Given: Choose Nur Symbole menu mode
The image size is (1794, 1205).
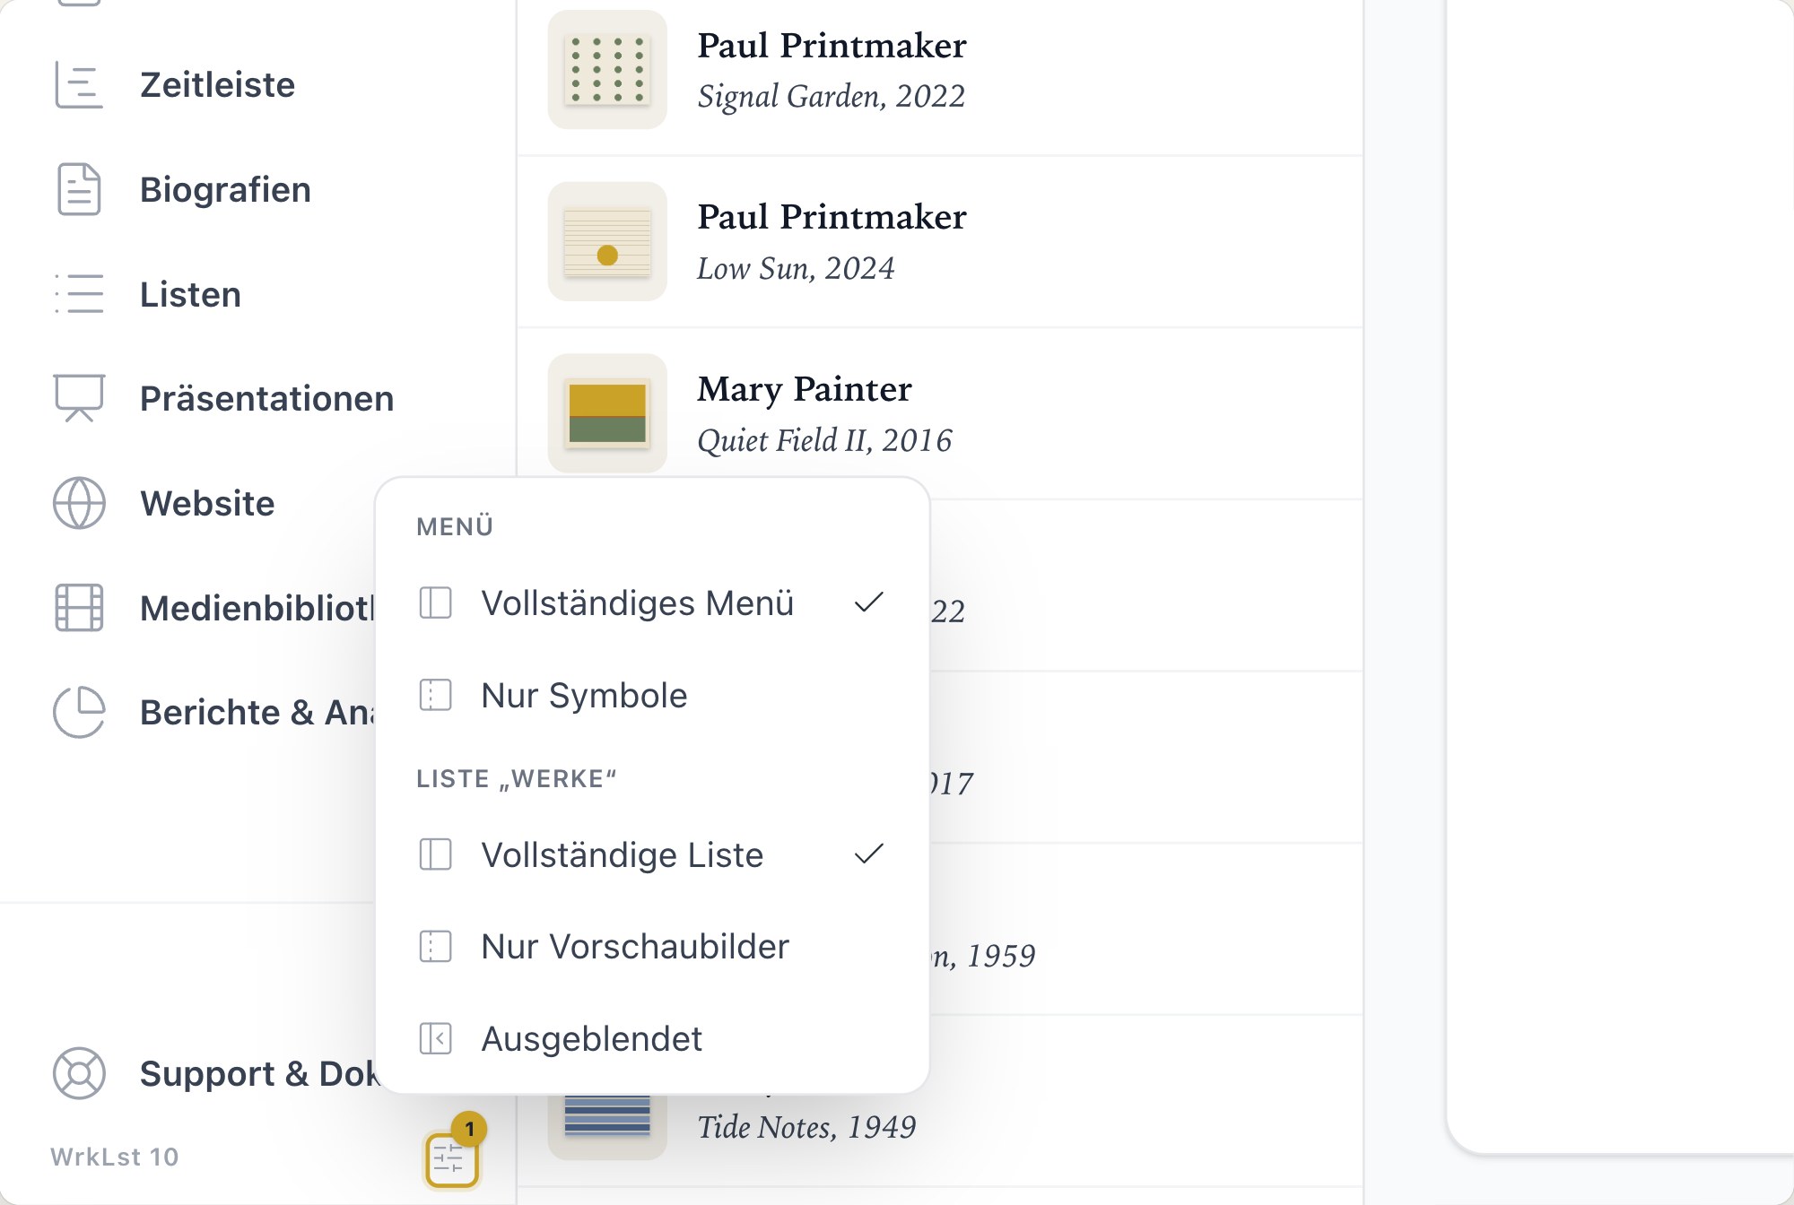Looking at the screenshot, I should click(x=652, y=695).
